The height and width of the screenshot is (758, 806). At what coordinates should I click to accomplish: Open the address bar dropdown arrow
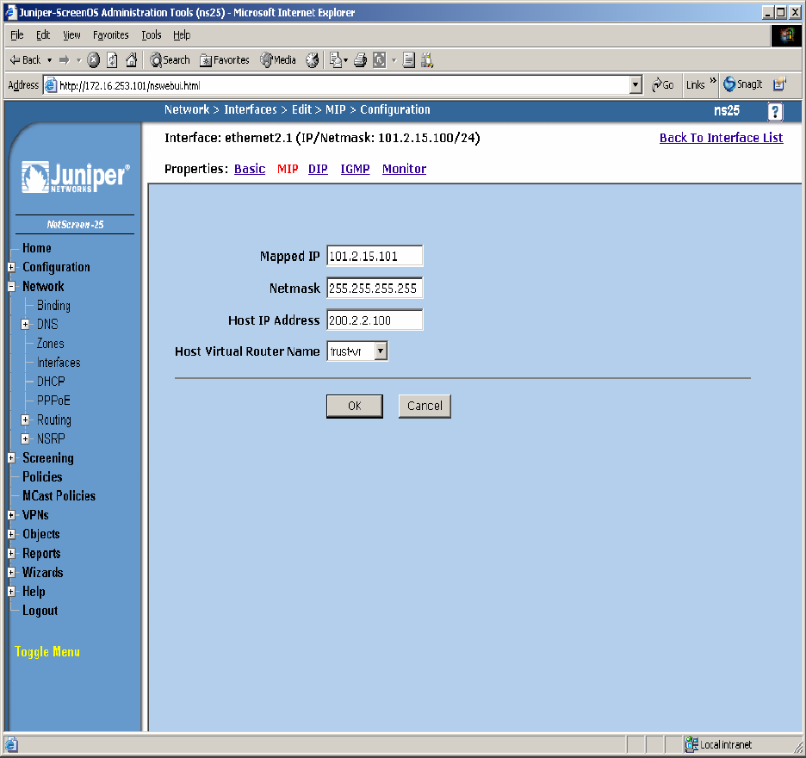pyautogui.click(x=635, y=85)
